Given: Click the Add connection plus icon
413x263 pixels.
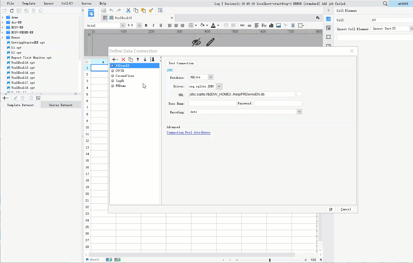Looking at the screenshot, I should coord(114,59).
